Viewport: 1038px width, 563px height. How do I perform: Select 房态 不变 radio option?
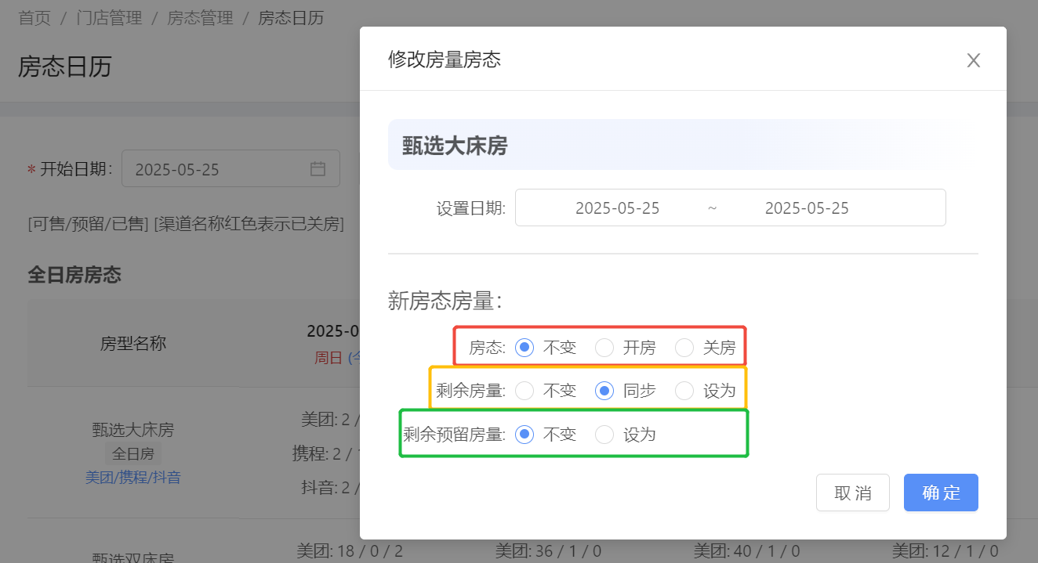(x=524, y=347)
